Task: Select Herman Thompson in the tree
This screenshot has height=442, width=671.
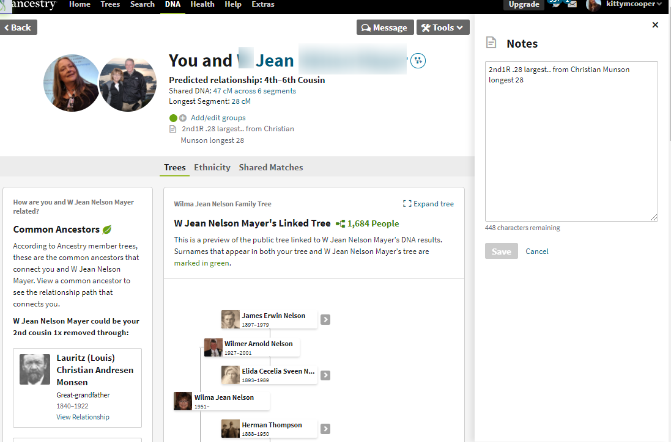Action: 269,429
